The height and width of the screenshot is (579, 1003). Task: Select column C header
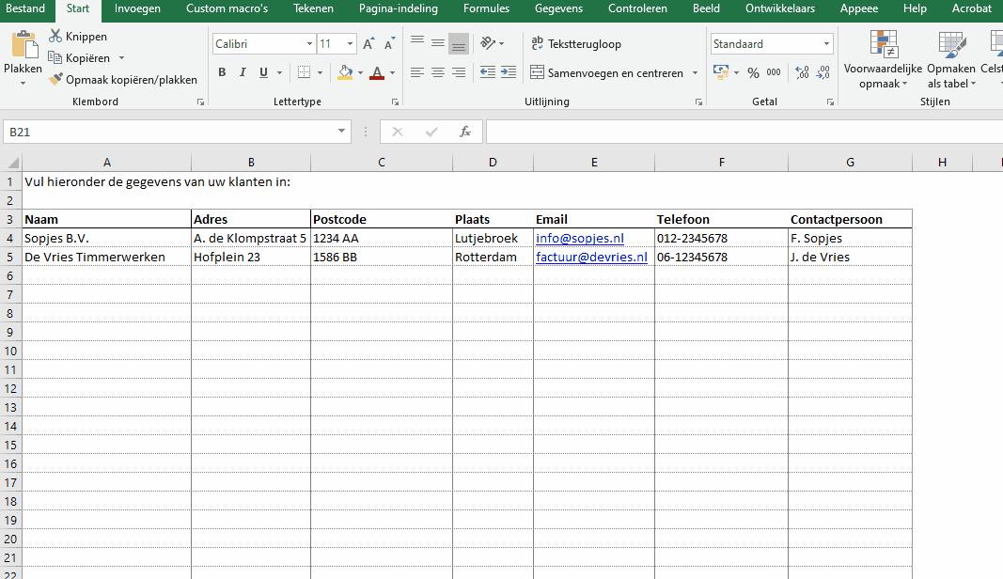(x=382, y=162)
